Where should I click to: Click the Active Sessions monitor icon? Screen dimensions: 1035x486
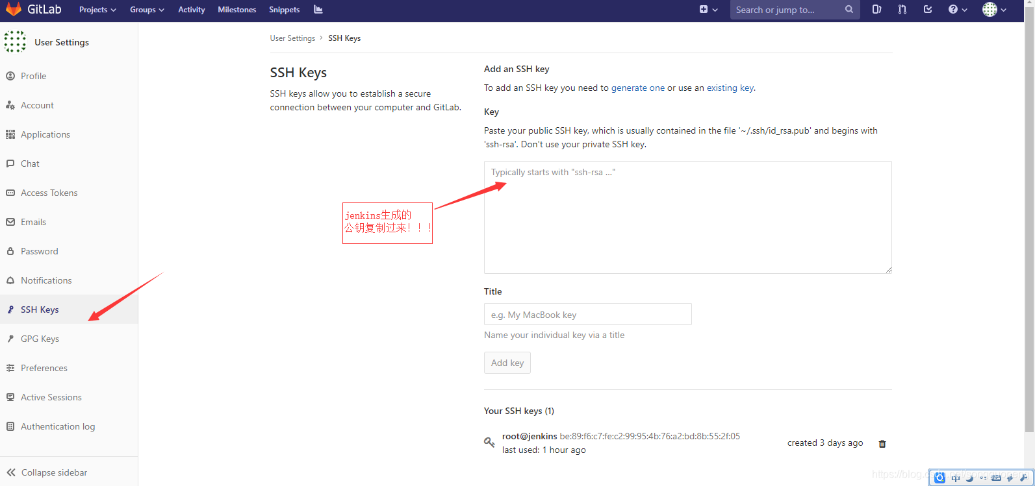[10, 397]
